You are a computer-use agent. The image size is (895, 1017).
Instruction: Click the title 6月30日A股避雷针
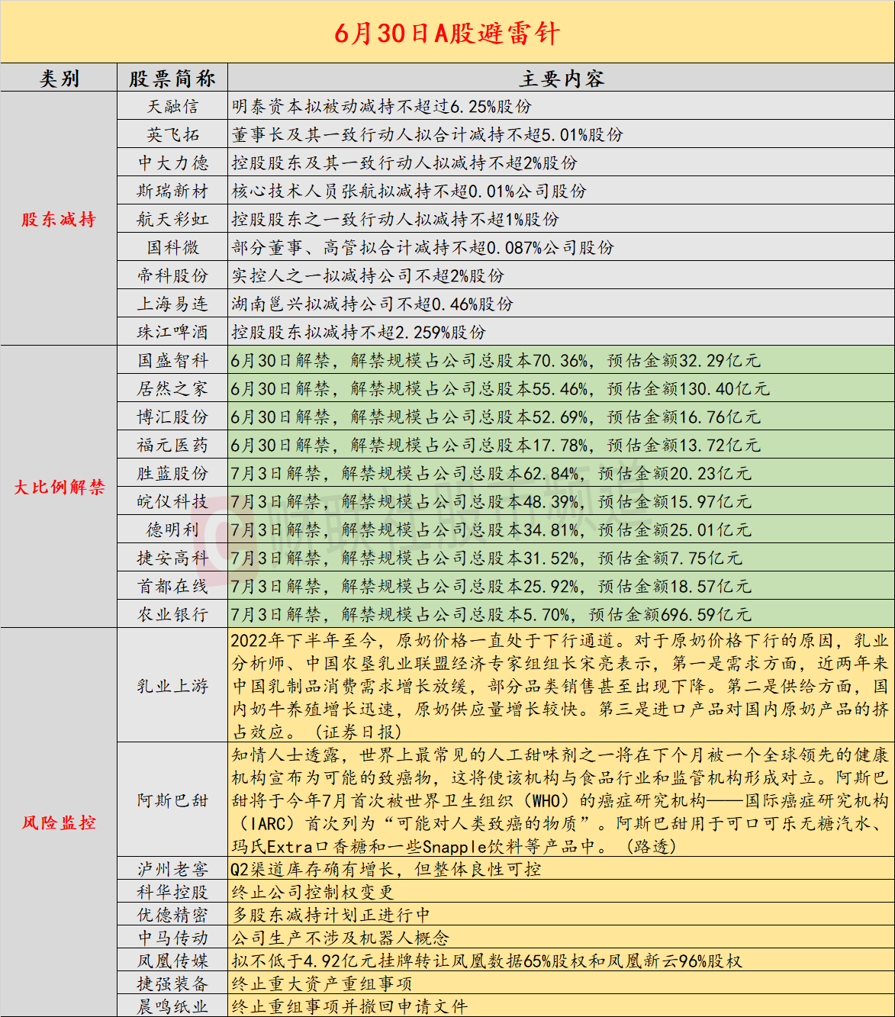[x=447, y=33]
